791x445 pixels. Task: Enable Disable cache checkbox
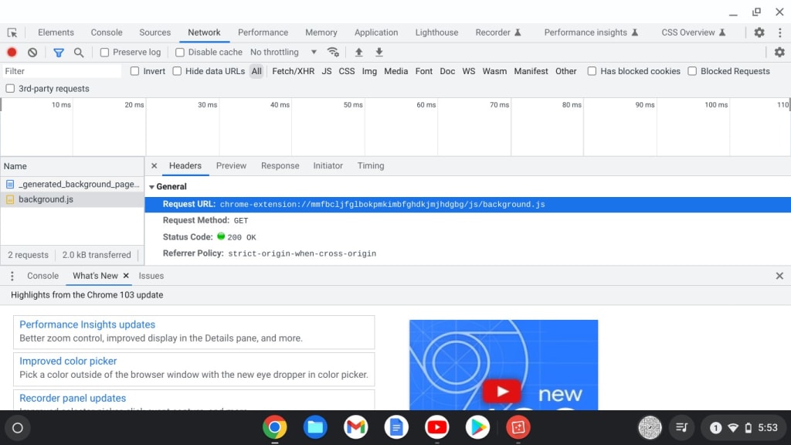coord(179,53)
